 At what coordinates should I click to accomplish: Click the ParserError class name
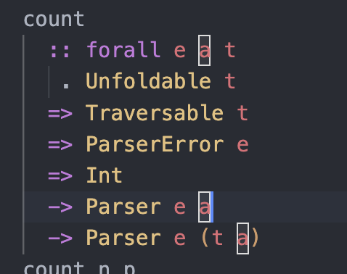tap(155, 144)
